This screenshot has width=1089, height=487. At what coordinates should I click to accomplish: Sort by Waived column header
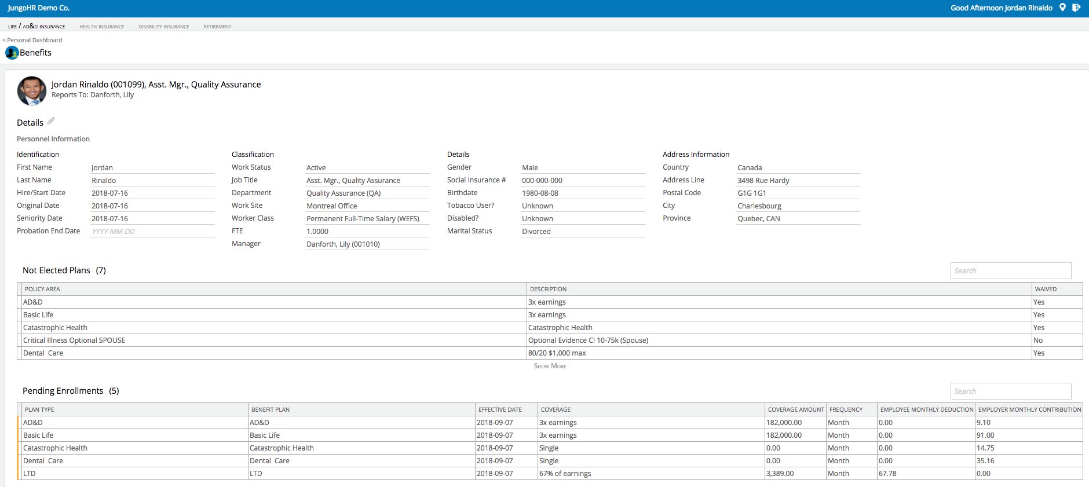coord(1046,289)
